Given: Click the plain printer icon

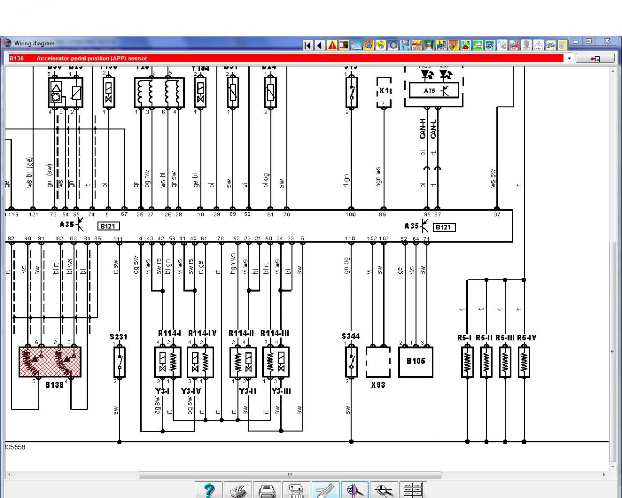Looking at the screenshot, I should click(x=267, y=490).
